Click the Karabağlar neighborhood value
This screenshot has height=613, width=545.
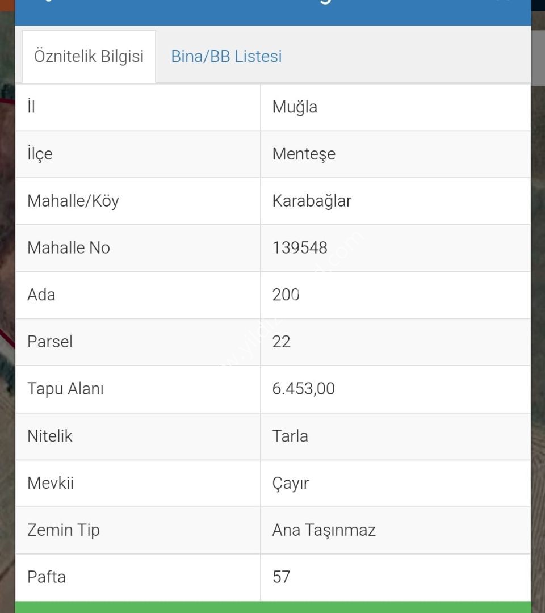312,201
